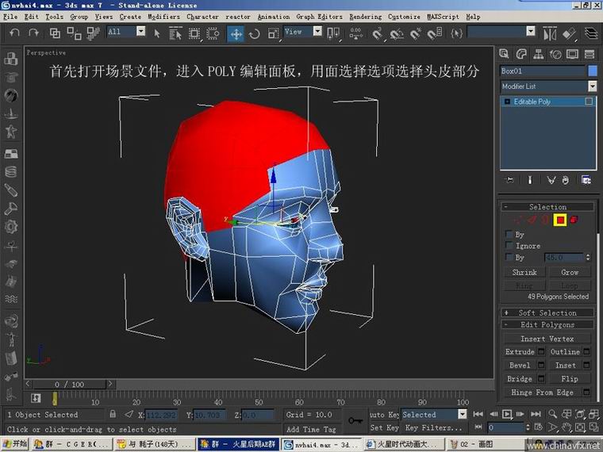This screenshot has width=603, height=452.
Task: Enable the first By checkbox
Action: pos(509,234)
